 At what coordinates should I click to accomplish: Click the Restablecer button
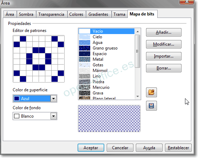[178, 148]
